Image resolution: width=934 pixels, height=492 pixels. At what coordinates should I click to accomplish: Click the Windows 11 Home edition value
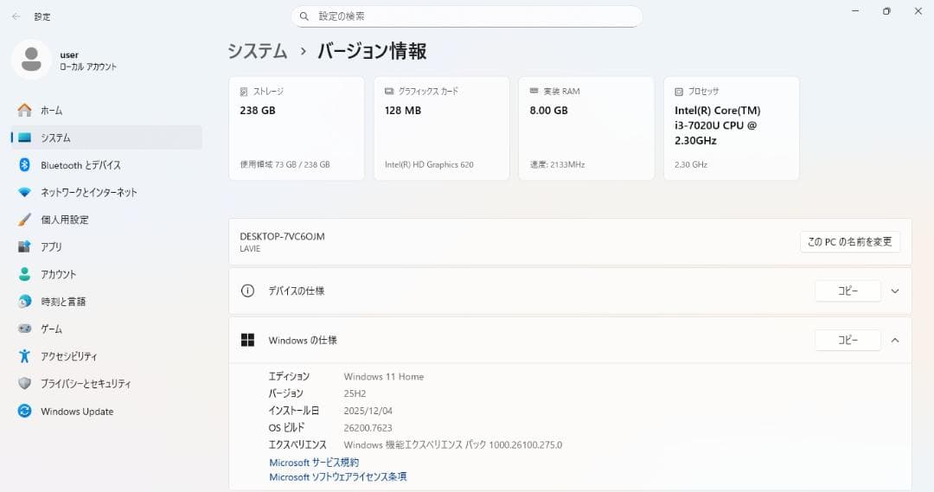coord(384,376)
